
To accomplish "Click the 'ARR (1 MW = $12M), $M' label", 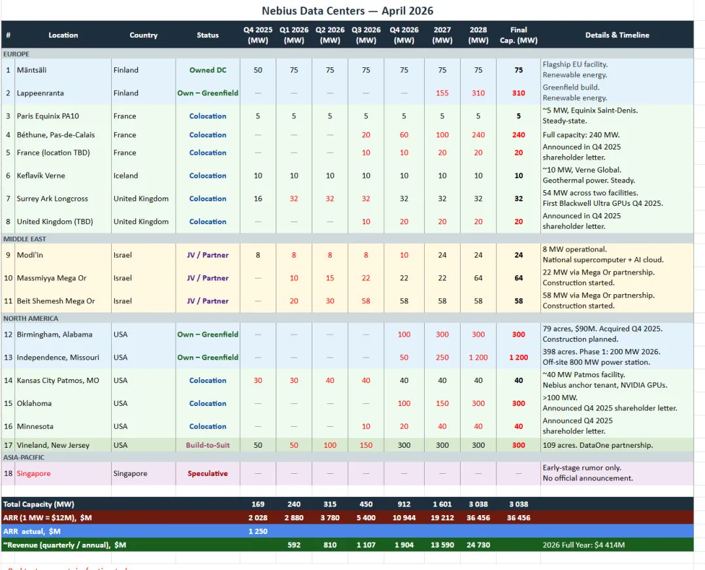I will [x=47, y=518].
